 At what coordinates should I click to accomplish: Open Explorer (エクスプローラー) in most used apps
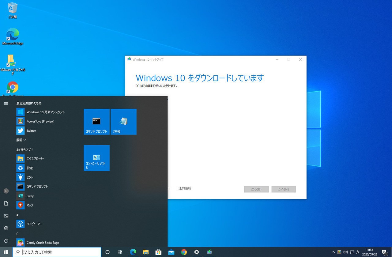[x=35, y=159]
